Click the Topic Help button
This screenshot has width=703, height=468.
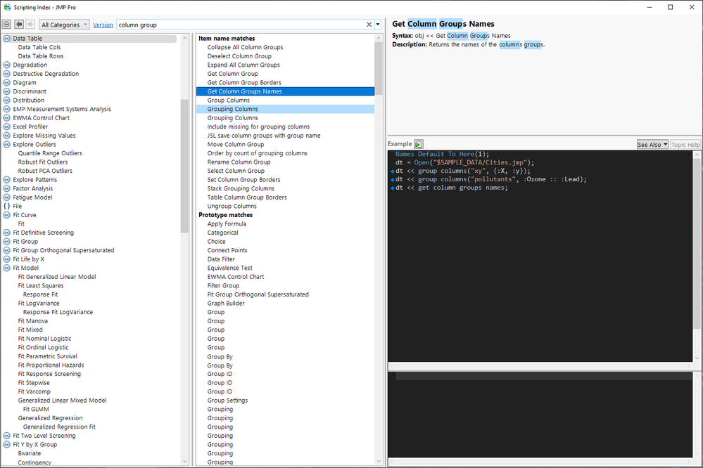(x=685, y=144)
